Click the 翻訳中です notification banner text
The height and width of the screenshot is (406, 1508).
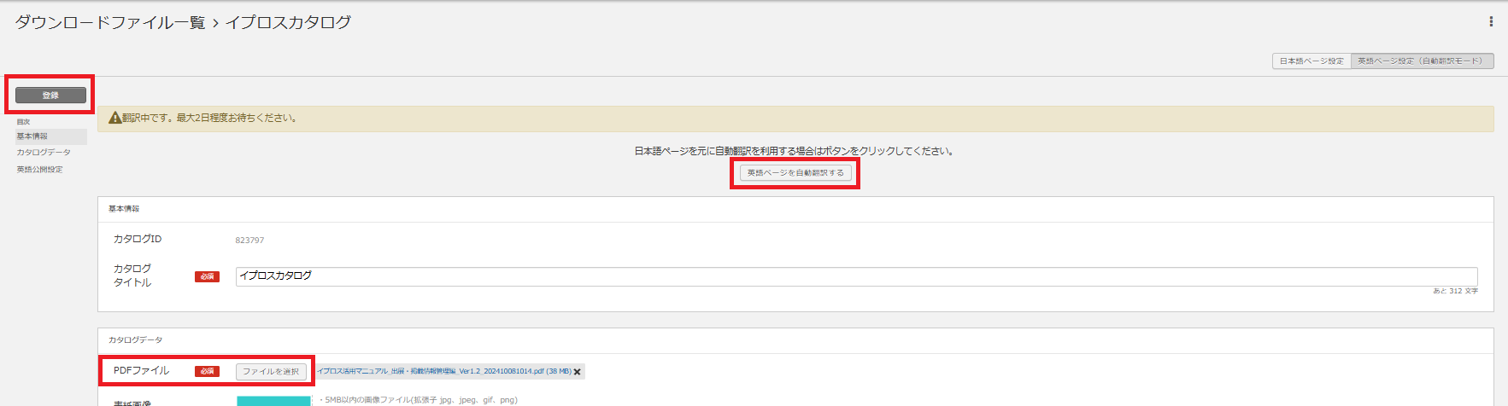pos(210,118)
